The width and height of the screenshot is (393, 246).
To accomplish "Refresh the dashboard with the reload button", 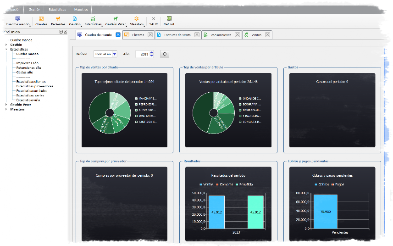I will point(165,54).
